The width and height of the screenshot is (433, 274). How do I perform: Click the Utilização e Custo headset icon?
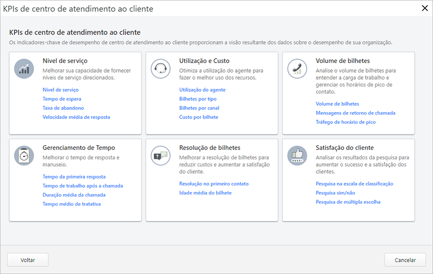tap(160, 68)
